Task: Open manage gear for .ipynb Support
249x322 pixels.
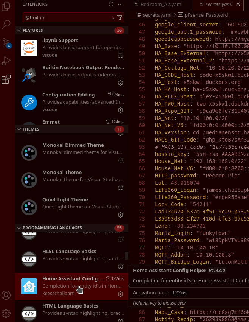Action: point(121,56)
